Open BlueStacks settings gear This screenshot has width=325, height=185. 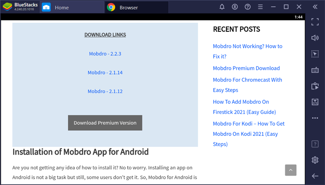click(x=315, y=160)
